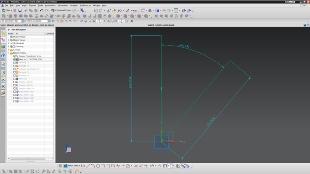Open the Analysis menu
310x174 pixels.
point(74,5)
